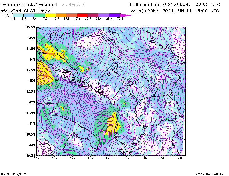Click the magenta arrow end of the colorbar
This screenshot has height=176, width=229.
coord(125,15)
